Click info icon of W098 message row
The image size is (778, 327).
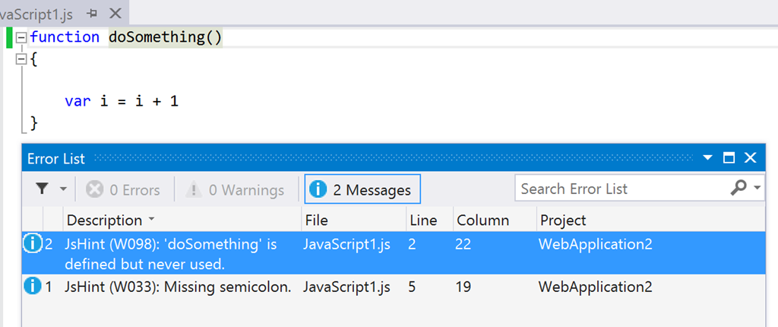[33, 244]
